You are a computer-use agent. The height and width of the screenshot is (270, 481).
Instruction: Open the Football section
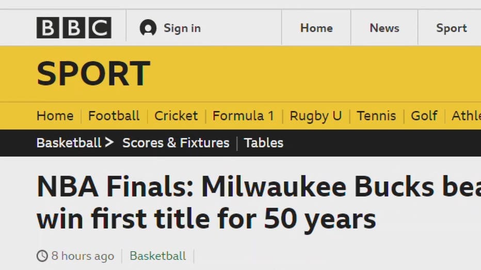[114, 116]
